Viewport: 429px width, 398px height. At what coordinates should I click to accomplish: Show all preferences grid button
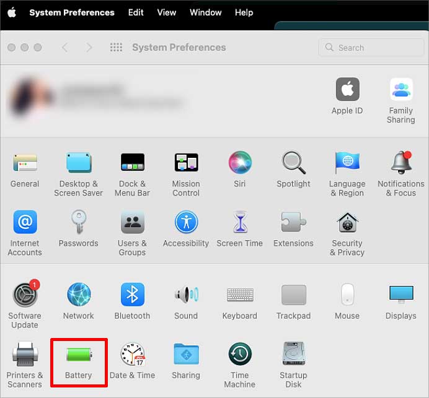(x=116, y=47)
